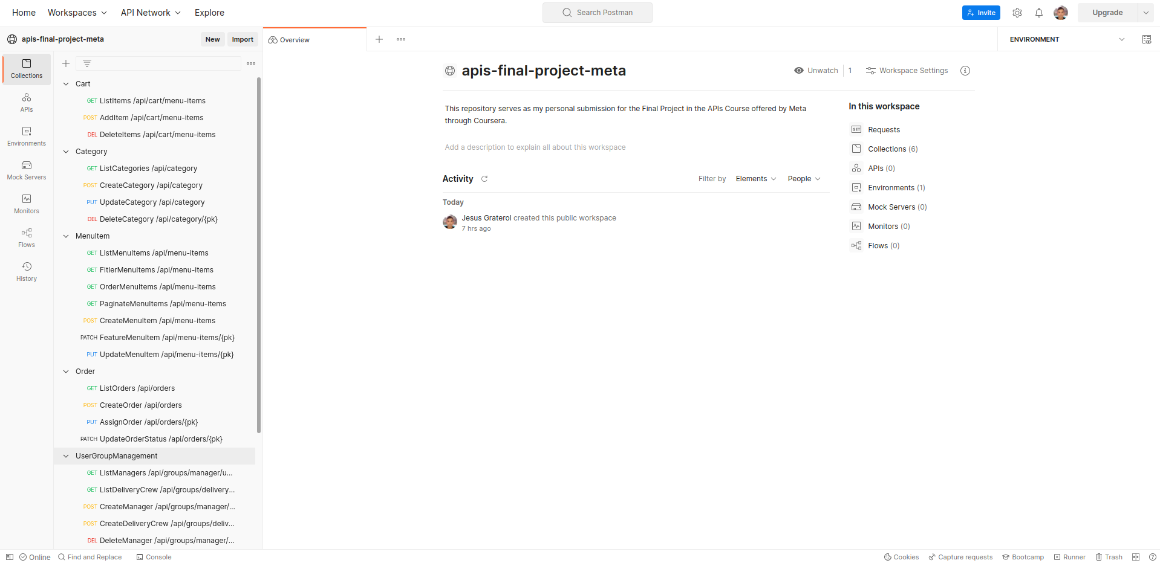Open the ENVIRONMENT selector dropdown
1160x563 pixels.
pyautogui.click(x=1067, y=39)
